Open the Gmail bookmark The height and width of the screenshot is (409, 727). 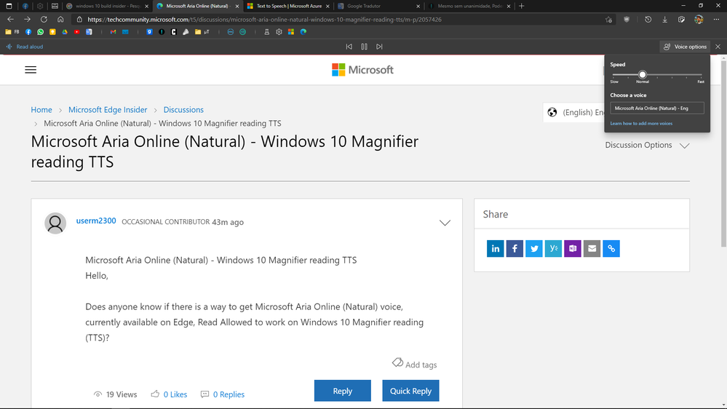(x=113, y=32)
